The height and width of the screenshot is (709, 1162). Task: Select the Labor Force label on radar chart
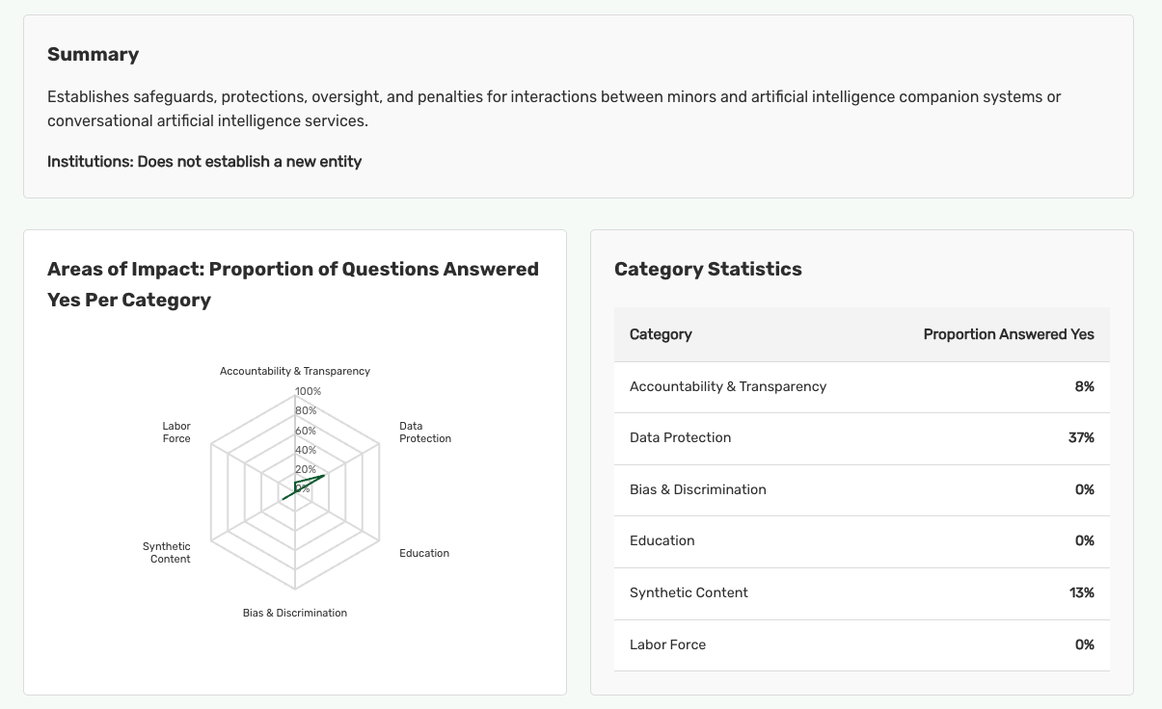(176, 433)
